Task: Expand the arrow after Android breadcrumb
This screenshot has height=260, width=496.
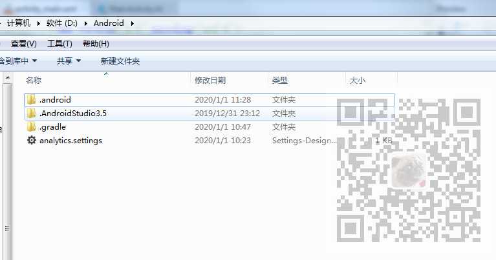Action: tap(132, 23)
